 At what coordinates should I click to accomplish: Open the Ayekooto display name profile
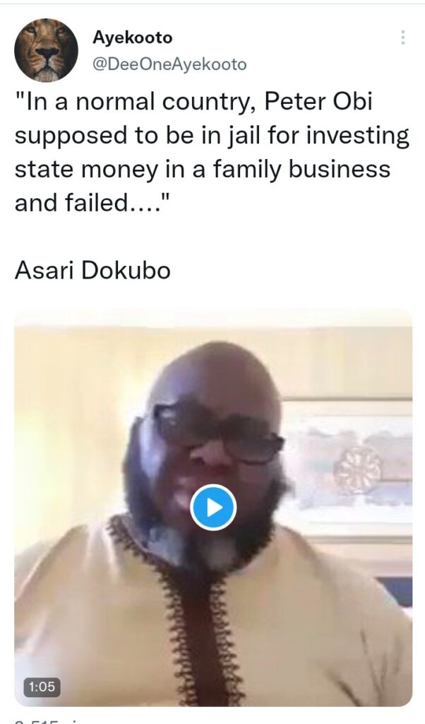point(132,37)
